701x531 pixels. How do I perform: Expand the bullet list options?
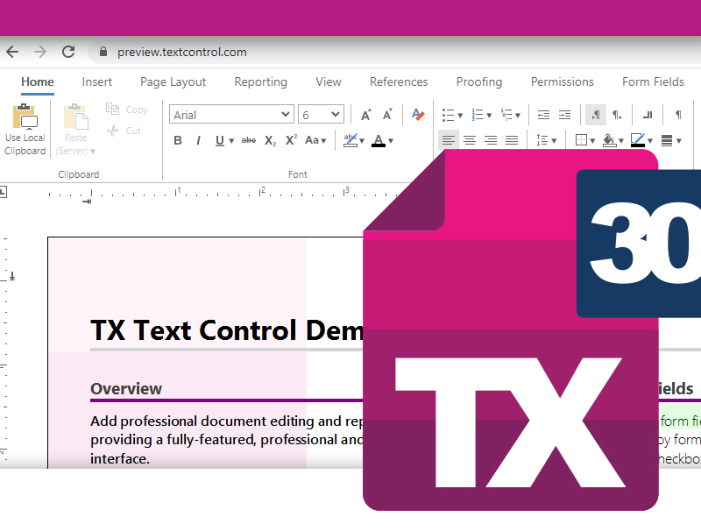pos(459,115)
